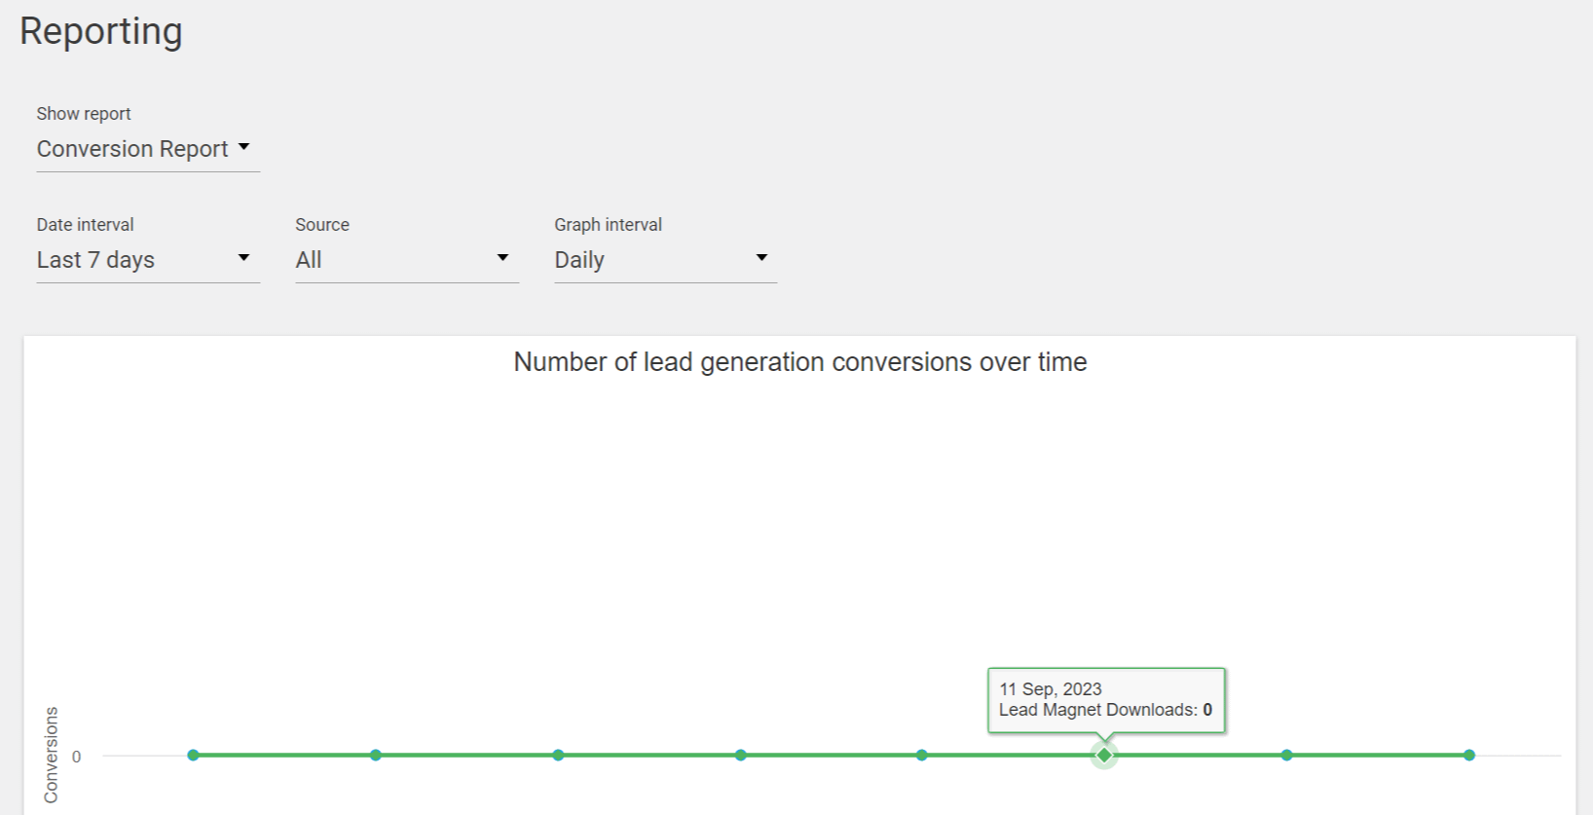Viewport: 1593px width, 815px height.
Task: Select the 'Conversion Report' report selector text
Action: [132, 149]
